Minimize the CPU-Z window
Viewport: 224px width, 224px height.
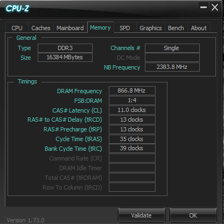point(204,8)
